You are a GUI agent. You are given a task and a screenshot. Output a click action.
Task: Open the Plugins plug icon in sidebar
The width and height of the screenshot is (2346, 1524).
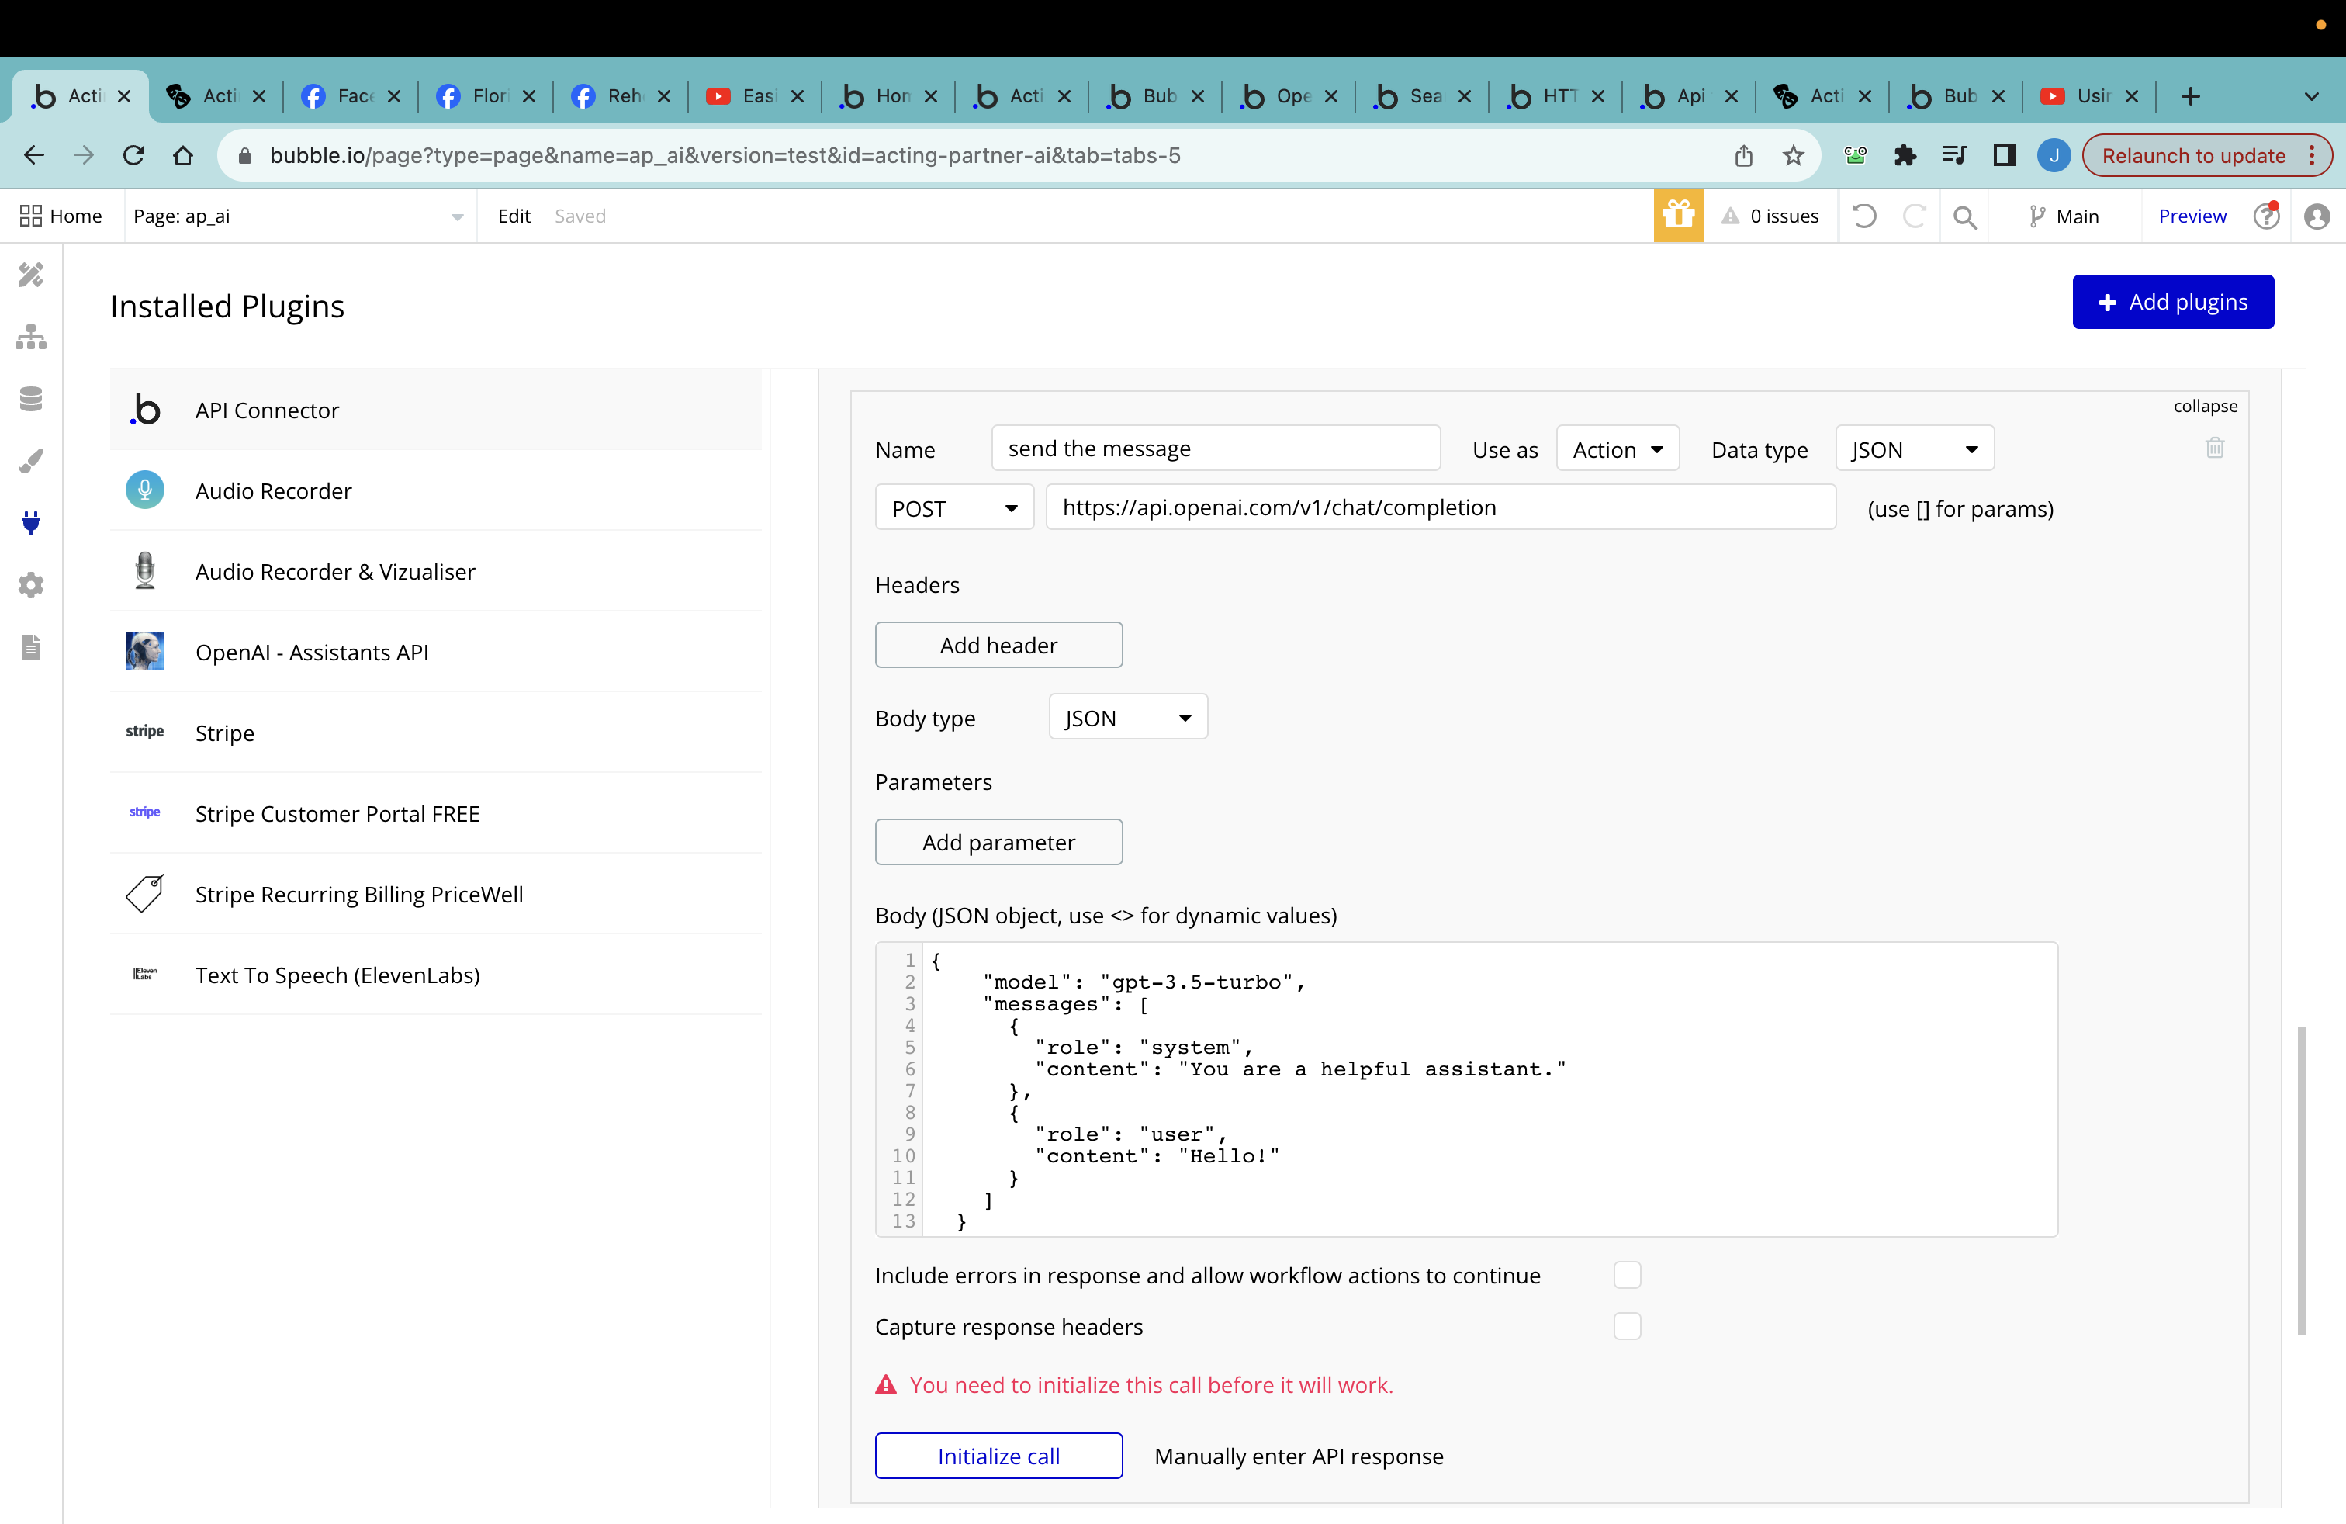click(x=30, y=522)
